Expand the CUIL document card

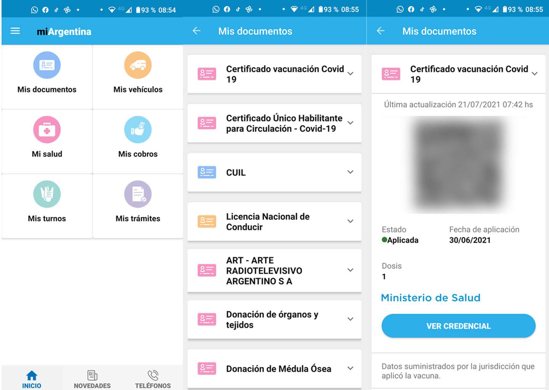pyautogui.click(x=350, y=172)
